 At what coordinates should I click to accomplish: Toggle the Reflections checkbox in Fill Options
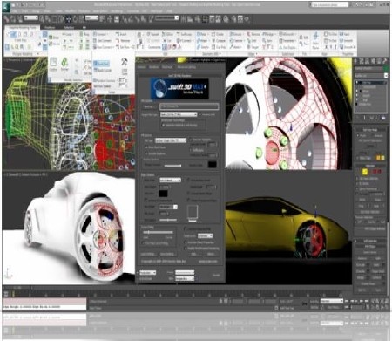point(192,150)
